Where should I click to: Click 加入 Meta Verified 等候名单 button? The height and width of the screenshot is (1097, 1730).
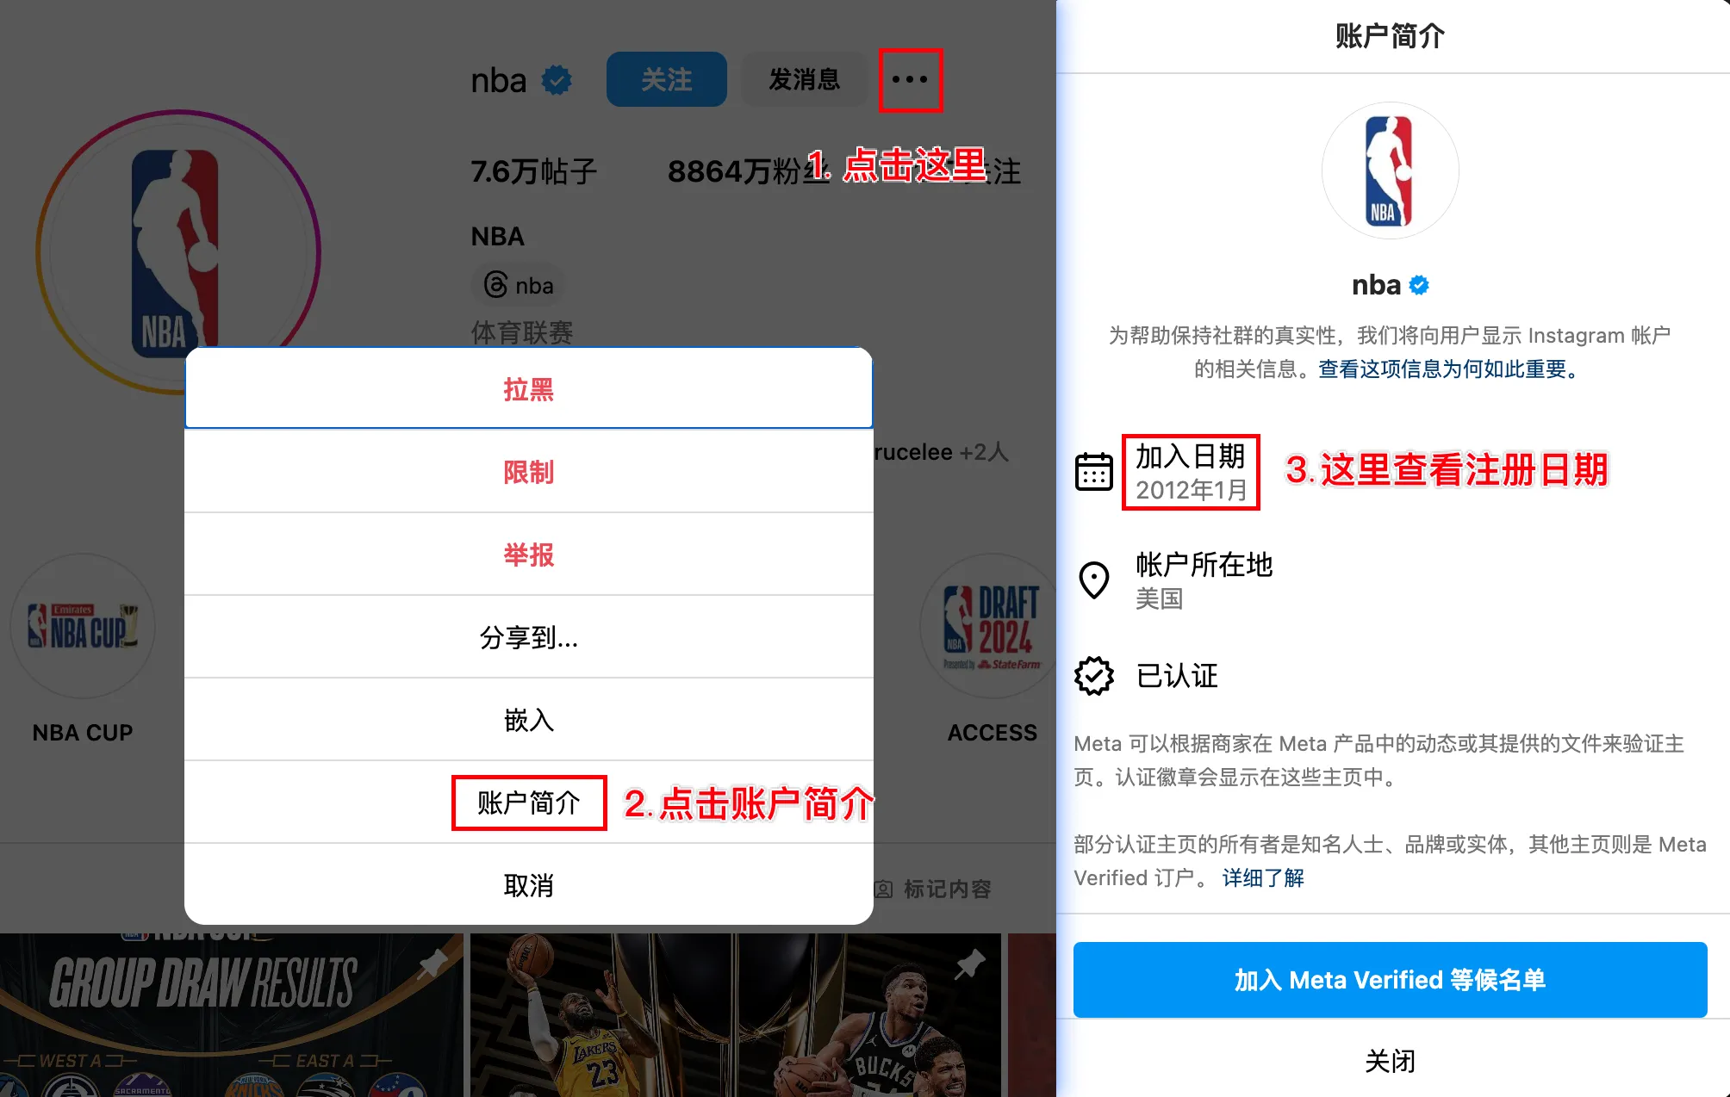tap(1391, 980)
